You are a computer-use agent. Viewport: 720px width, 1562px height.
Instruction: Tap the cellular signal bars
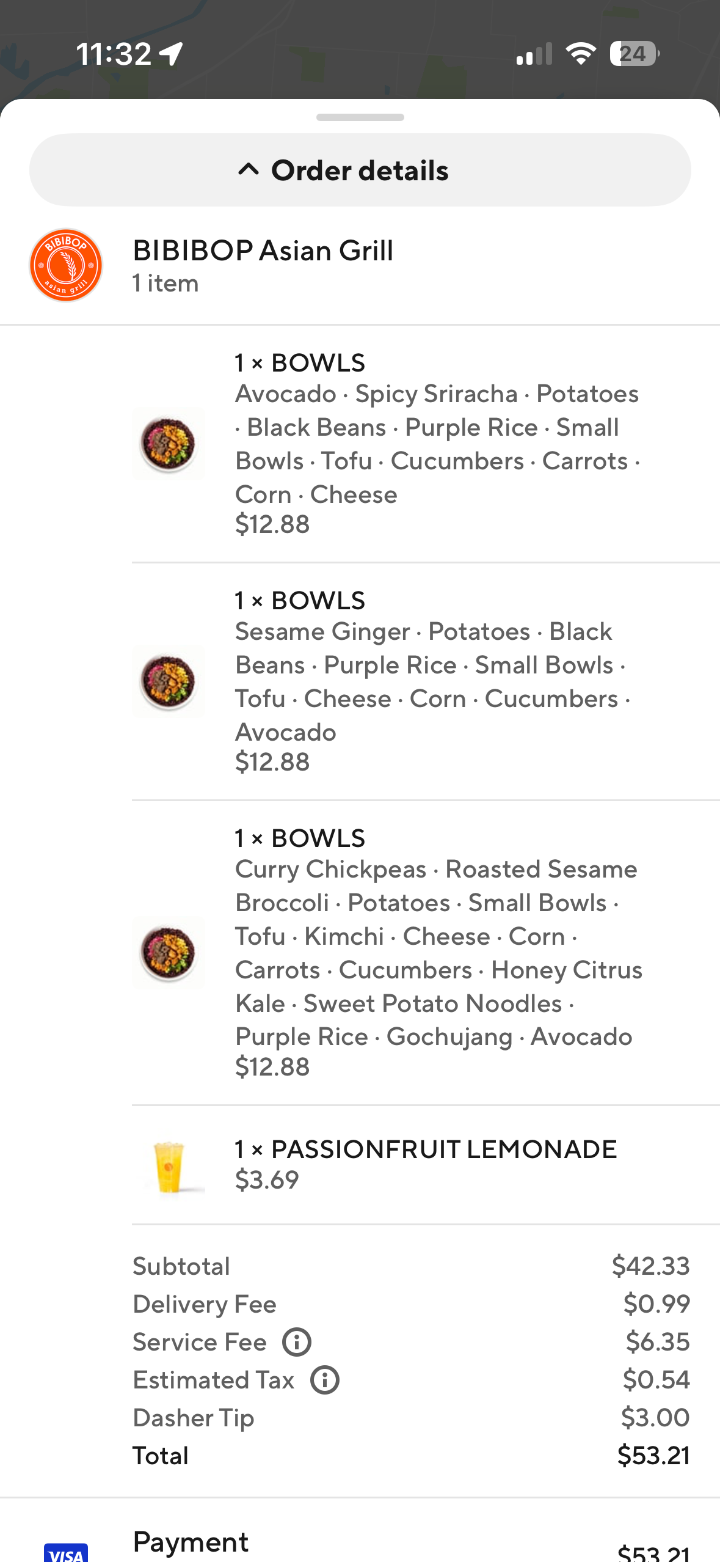click(534, 54)
